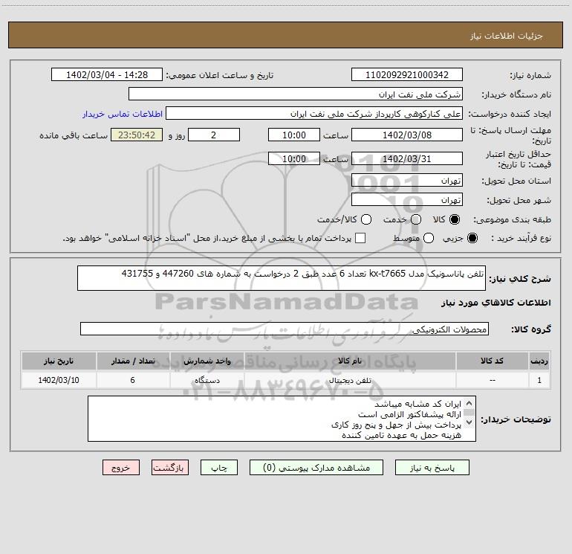The width and height of the screenshot is (572, 554).
Task: Click the need date cell 1402/03/10
Action: click(59, 380)
